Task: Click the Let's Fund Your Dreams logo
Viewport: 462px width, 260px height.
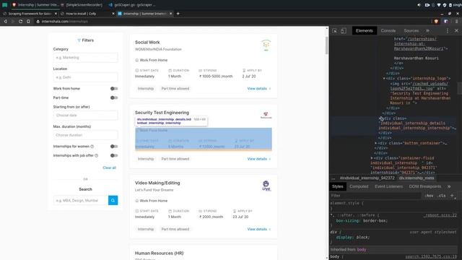Action: pyautogui.click(x=266, y=186)
